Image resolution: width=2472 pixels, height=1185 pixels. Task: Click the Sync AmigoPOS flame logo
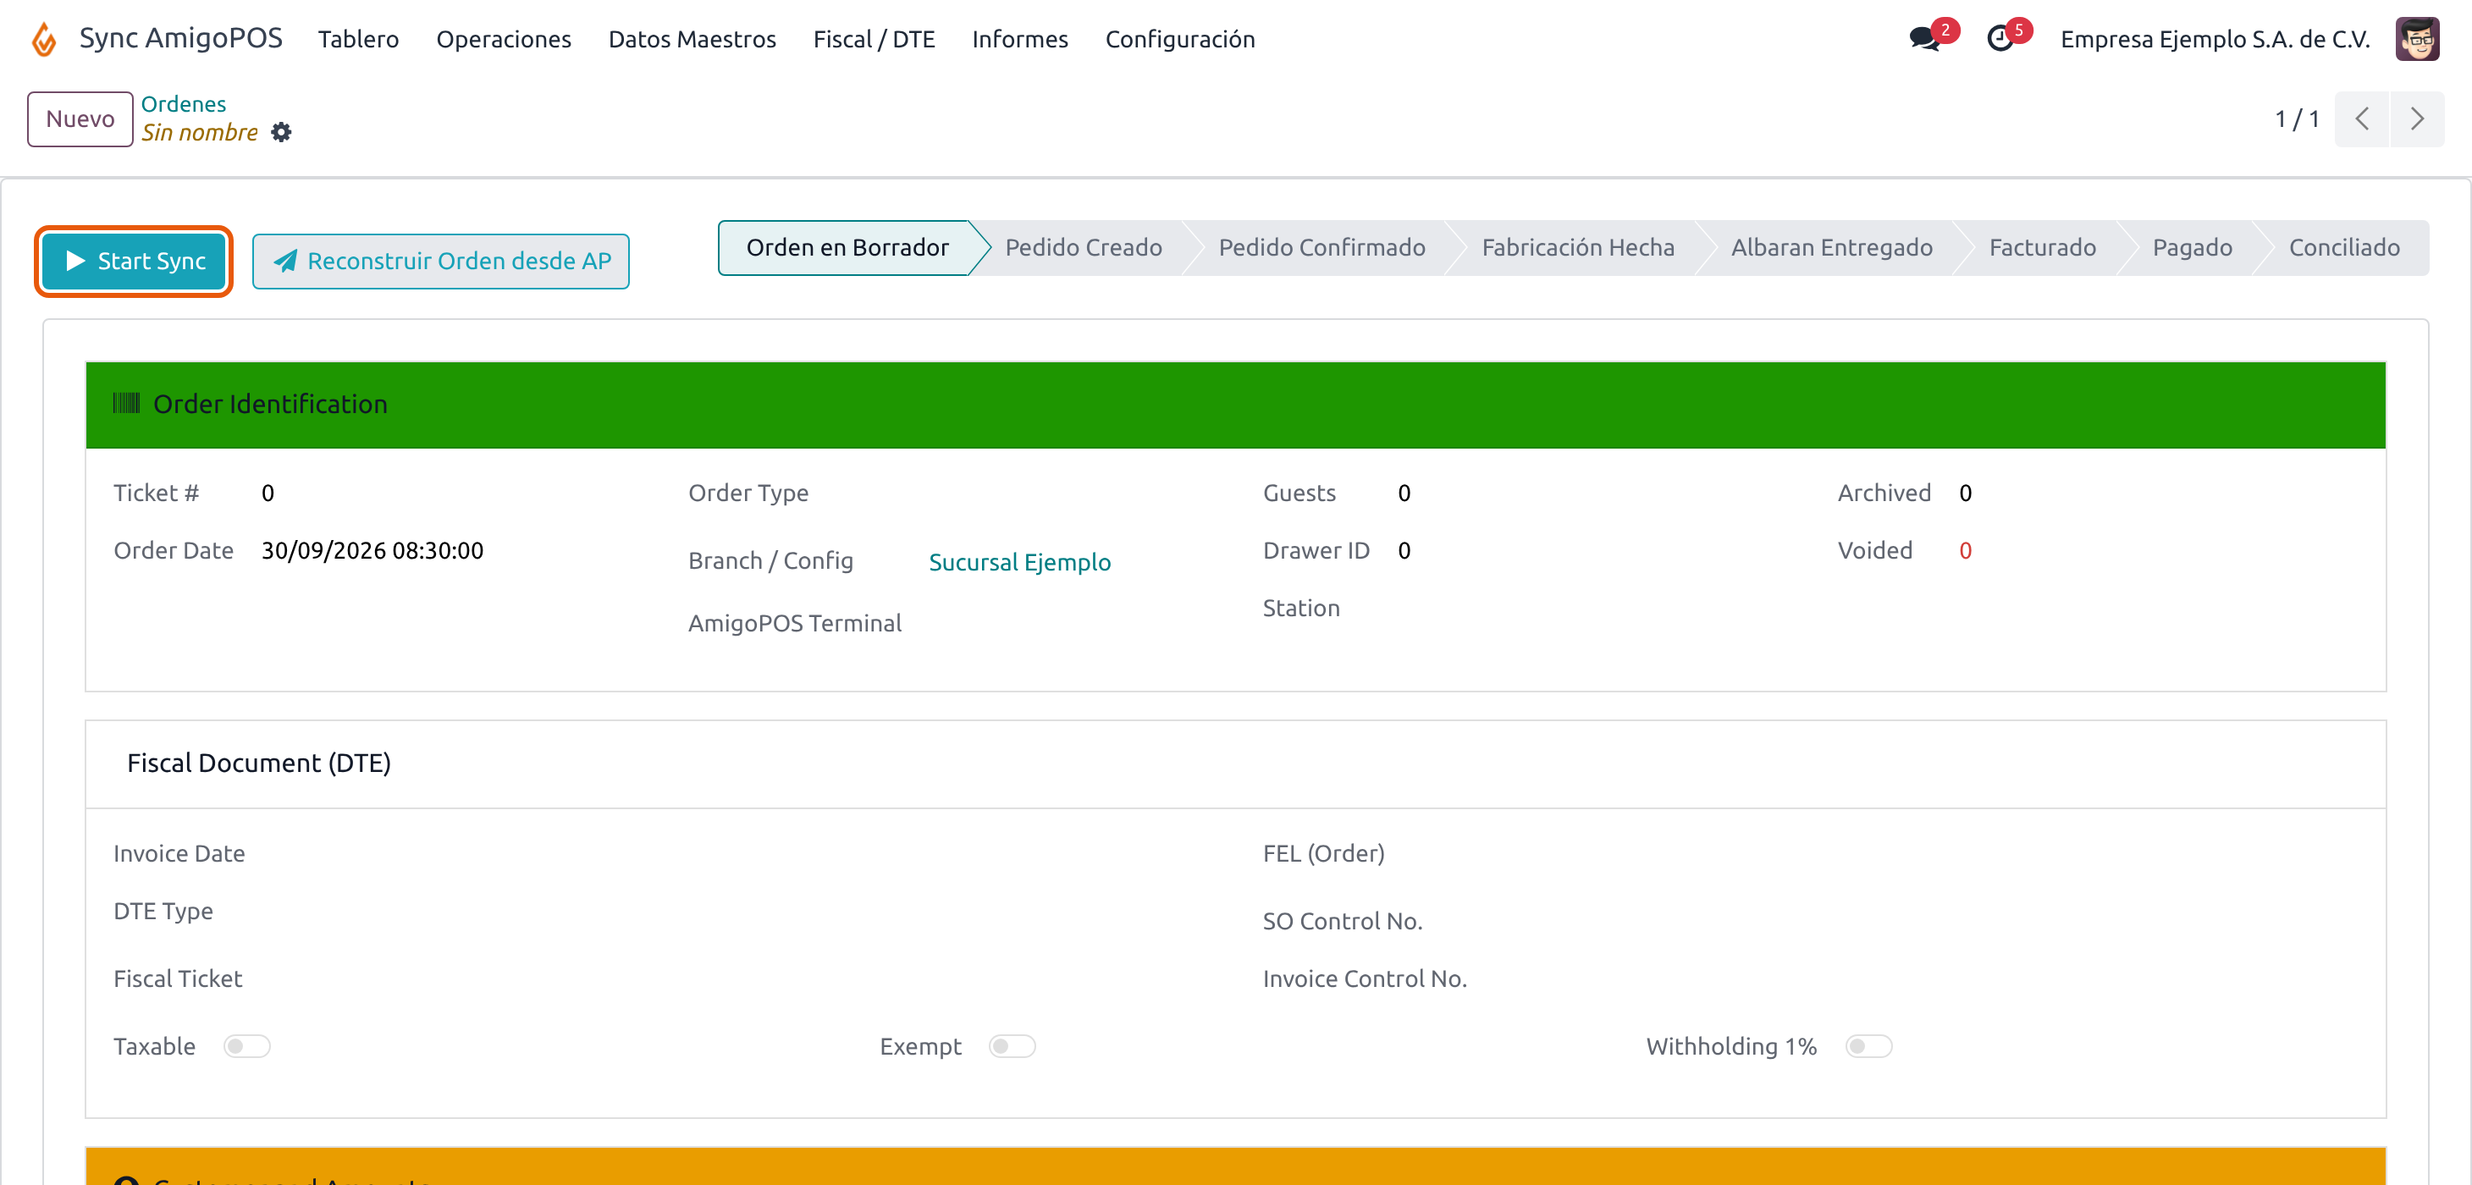(x=44, y=39)
